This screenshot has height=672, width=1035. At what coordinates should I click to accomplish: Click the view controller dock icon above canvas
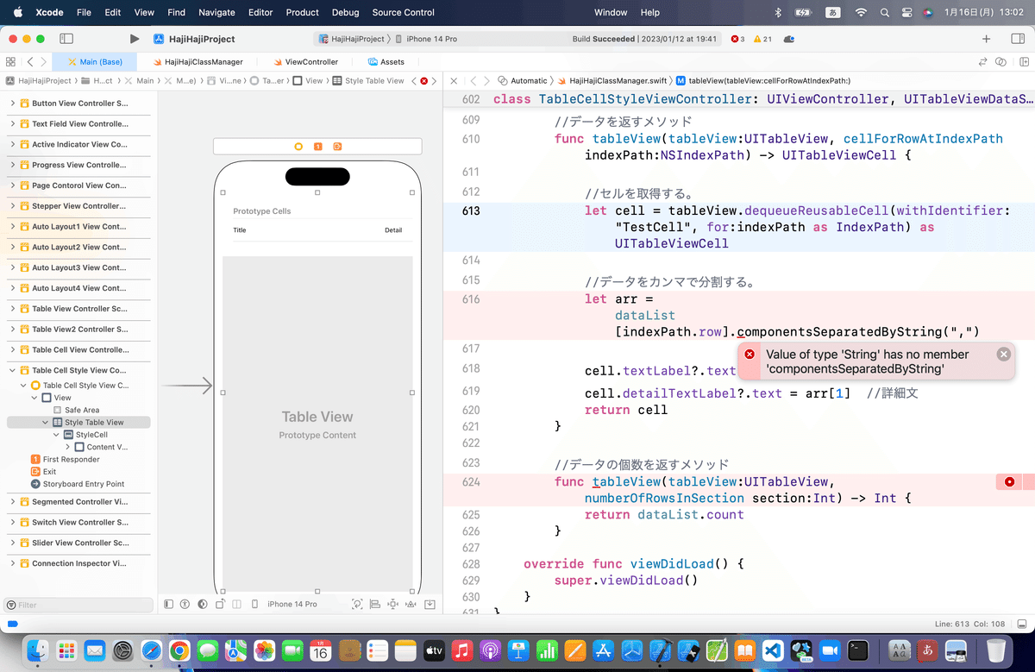[x=298, y=147]
